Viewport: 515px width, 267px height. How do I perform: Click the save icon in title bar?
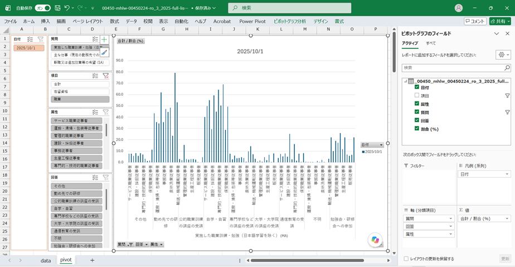pos(57,8)
